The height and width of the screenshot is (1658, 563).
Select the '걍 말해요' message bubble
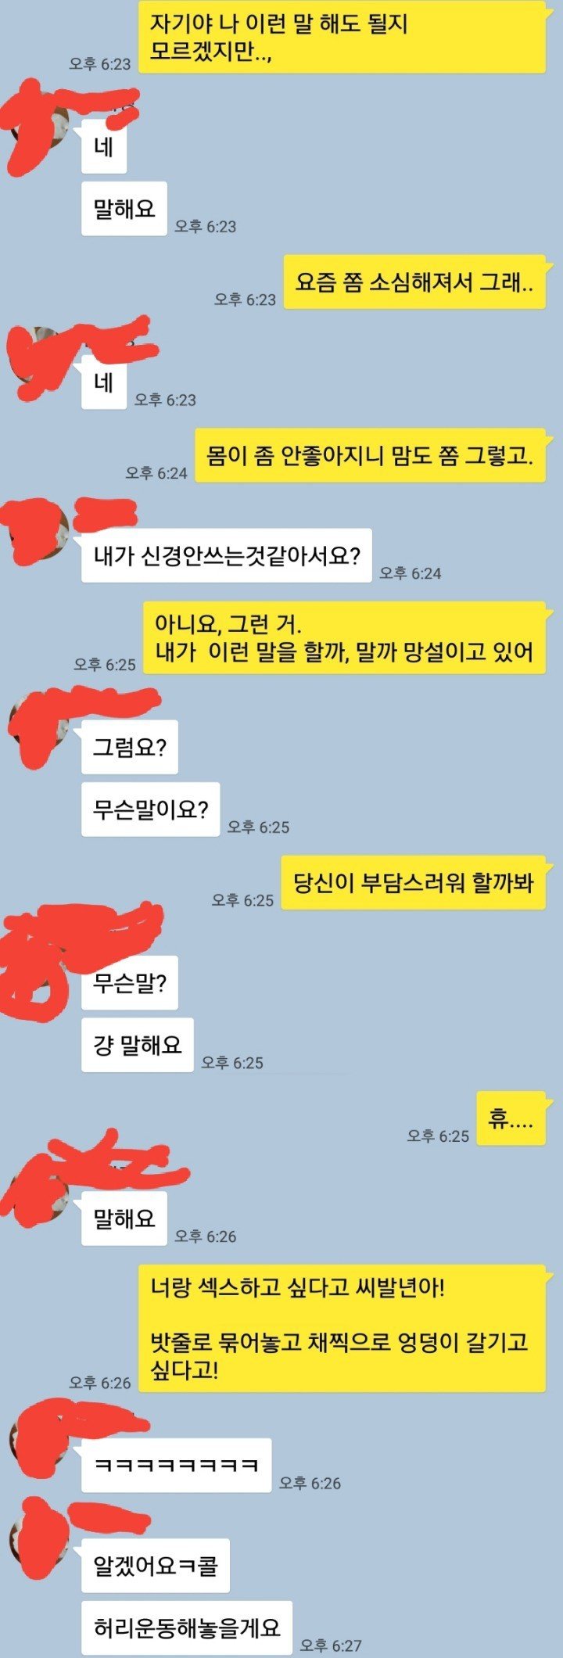pos(138,1045)
